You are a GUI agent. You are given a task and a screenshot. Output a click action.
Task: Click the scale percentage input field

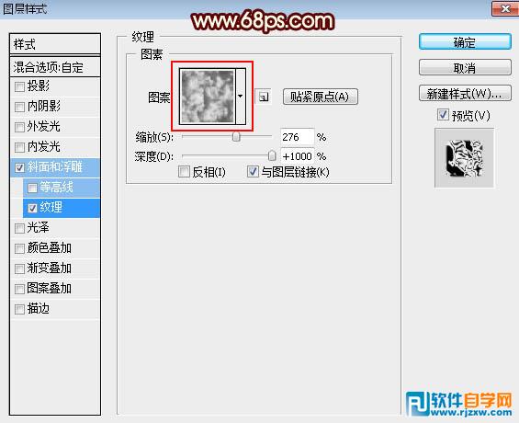297,137
